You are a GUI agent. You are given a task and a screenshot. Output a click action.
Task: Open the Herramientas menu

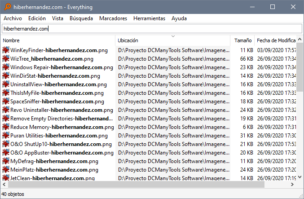coord(149,18)
